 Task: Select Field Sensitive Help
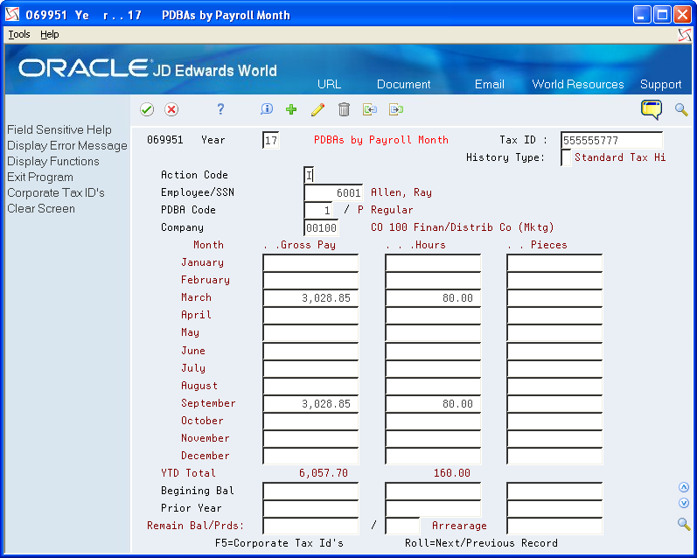59,129
